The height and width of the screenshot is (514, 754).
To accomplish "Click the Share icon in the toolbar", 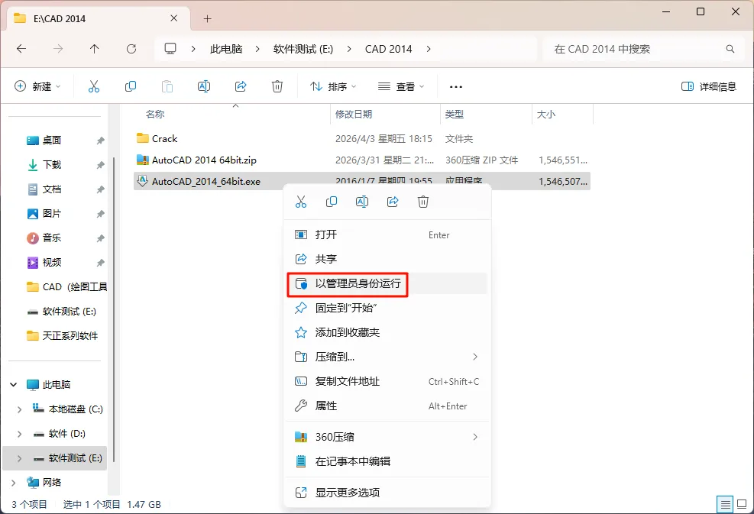I will [241, 86].
